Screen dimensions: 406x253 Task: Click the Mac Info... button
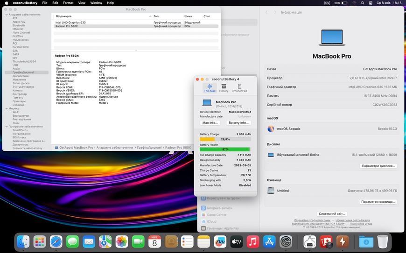coord(210,123)
